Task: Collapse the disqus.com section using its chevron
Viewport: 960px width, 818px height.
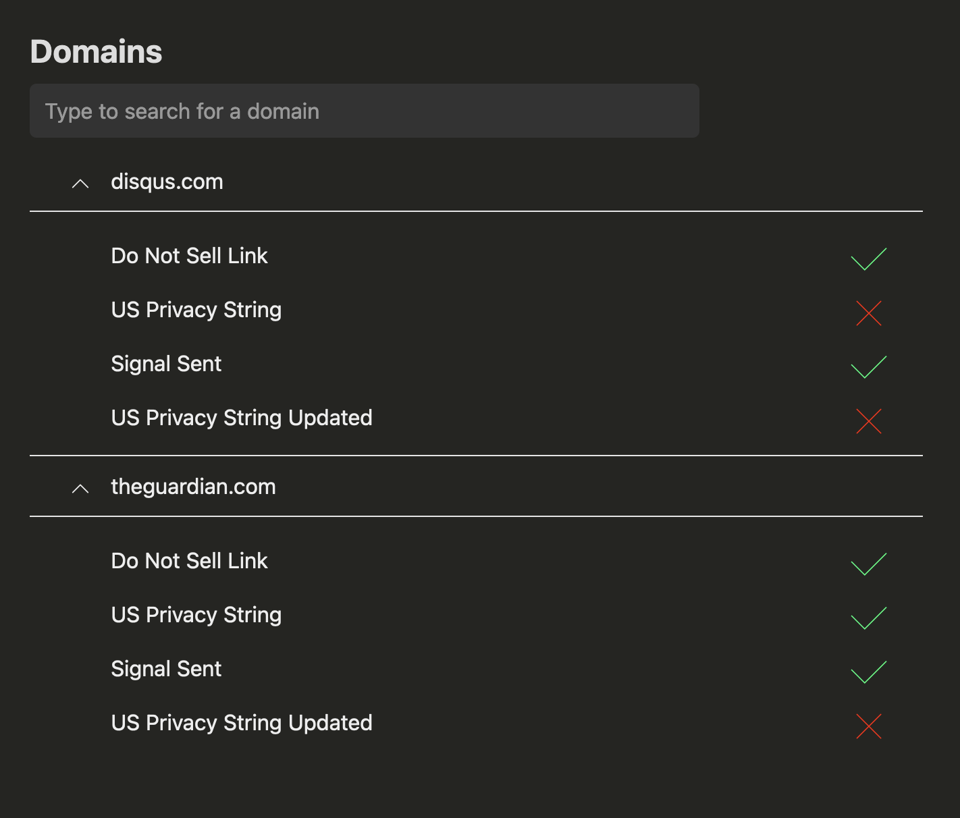Action: pyautogui.click(x=80, y=183)
